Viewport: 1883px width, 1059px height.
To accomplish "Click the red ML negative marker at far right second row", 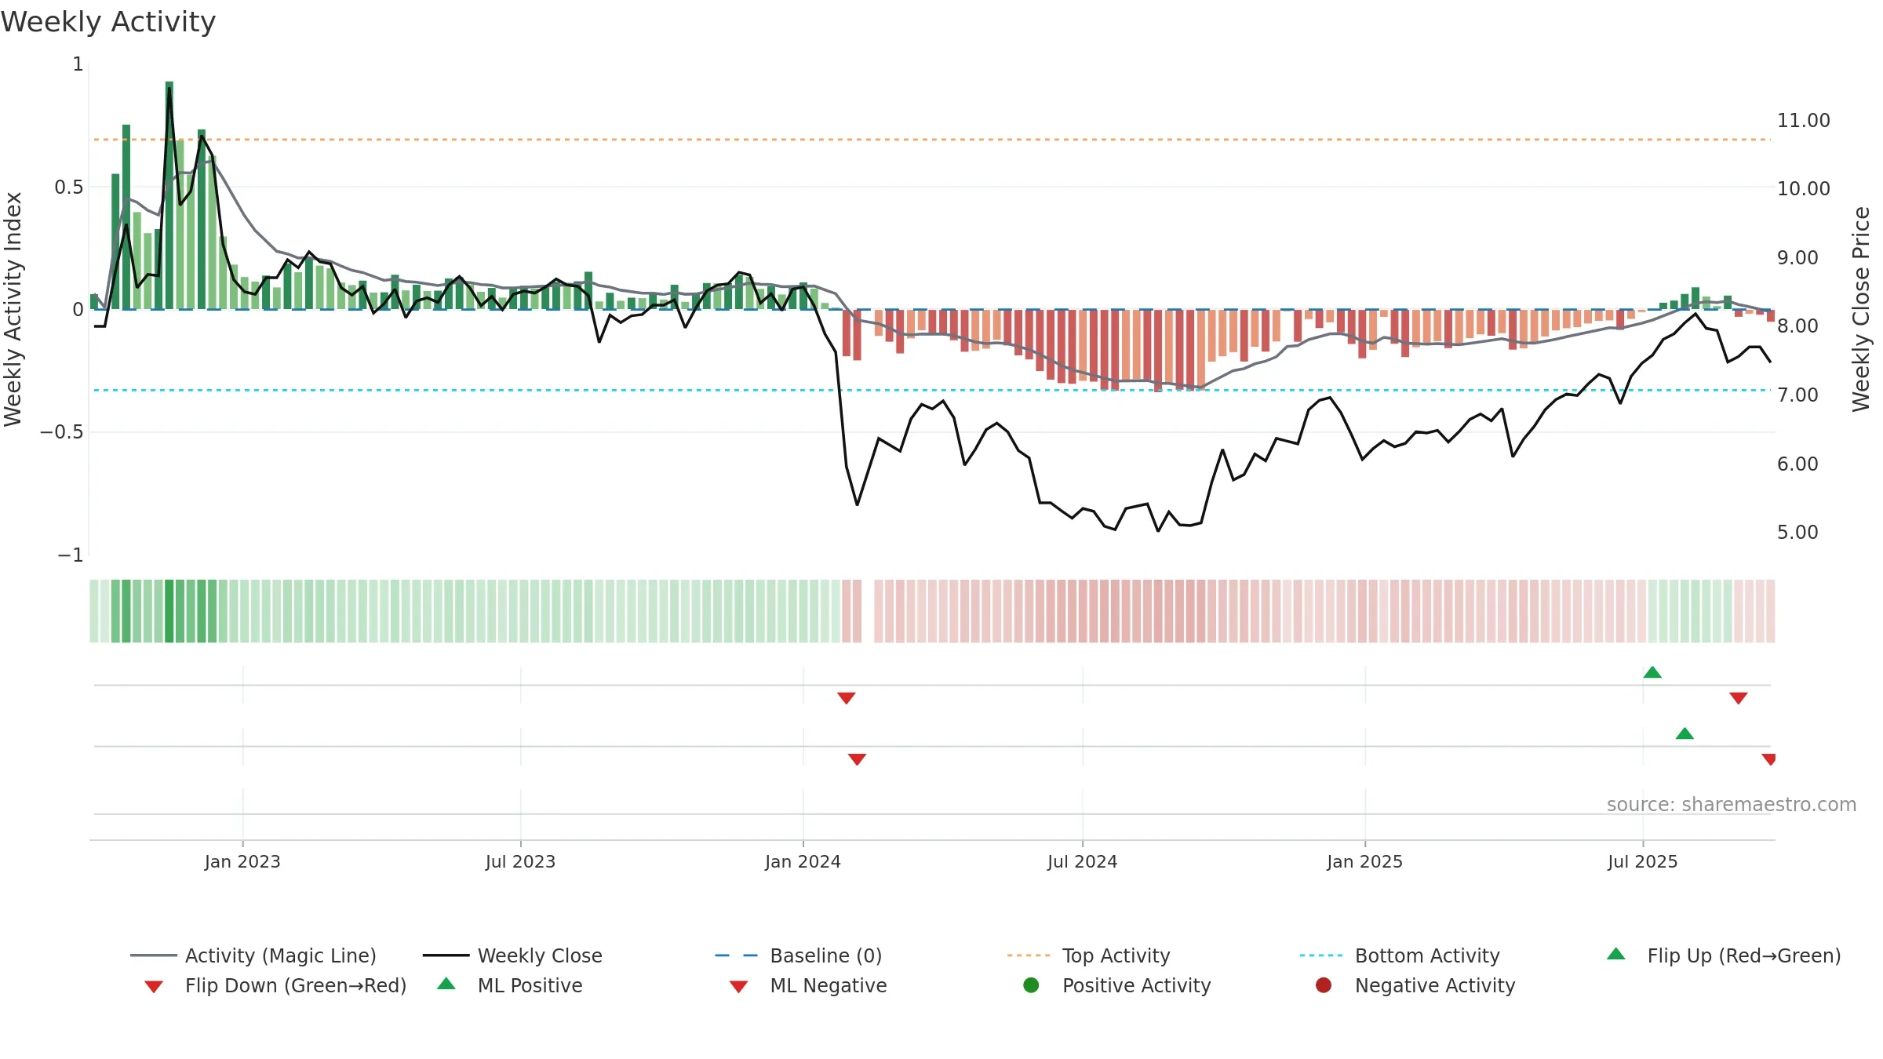I will coord(1769,759).
